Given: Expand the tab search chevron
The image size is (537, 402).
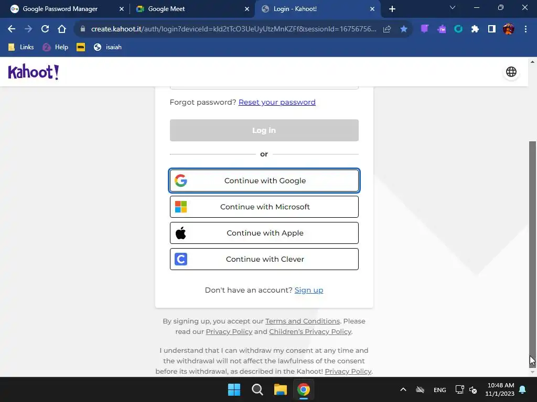Looking at the screenshot, I should click(x=453, y=7).
